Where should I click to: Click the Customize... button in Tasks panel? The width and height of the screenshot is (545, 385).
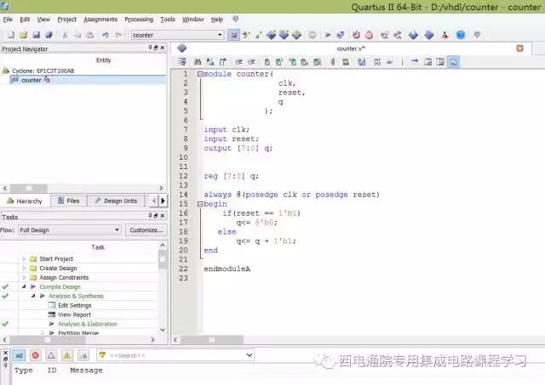click(146, 230)
